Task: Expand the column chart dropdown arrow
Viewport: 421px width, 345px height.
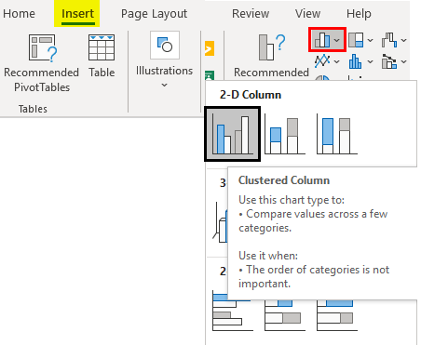Action: 337,40
